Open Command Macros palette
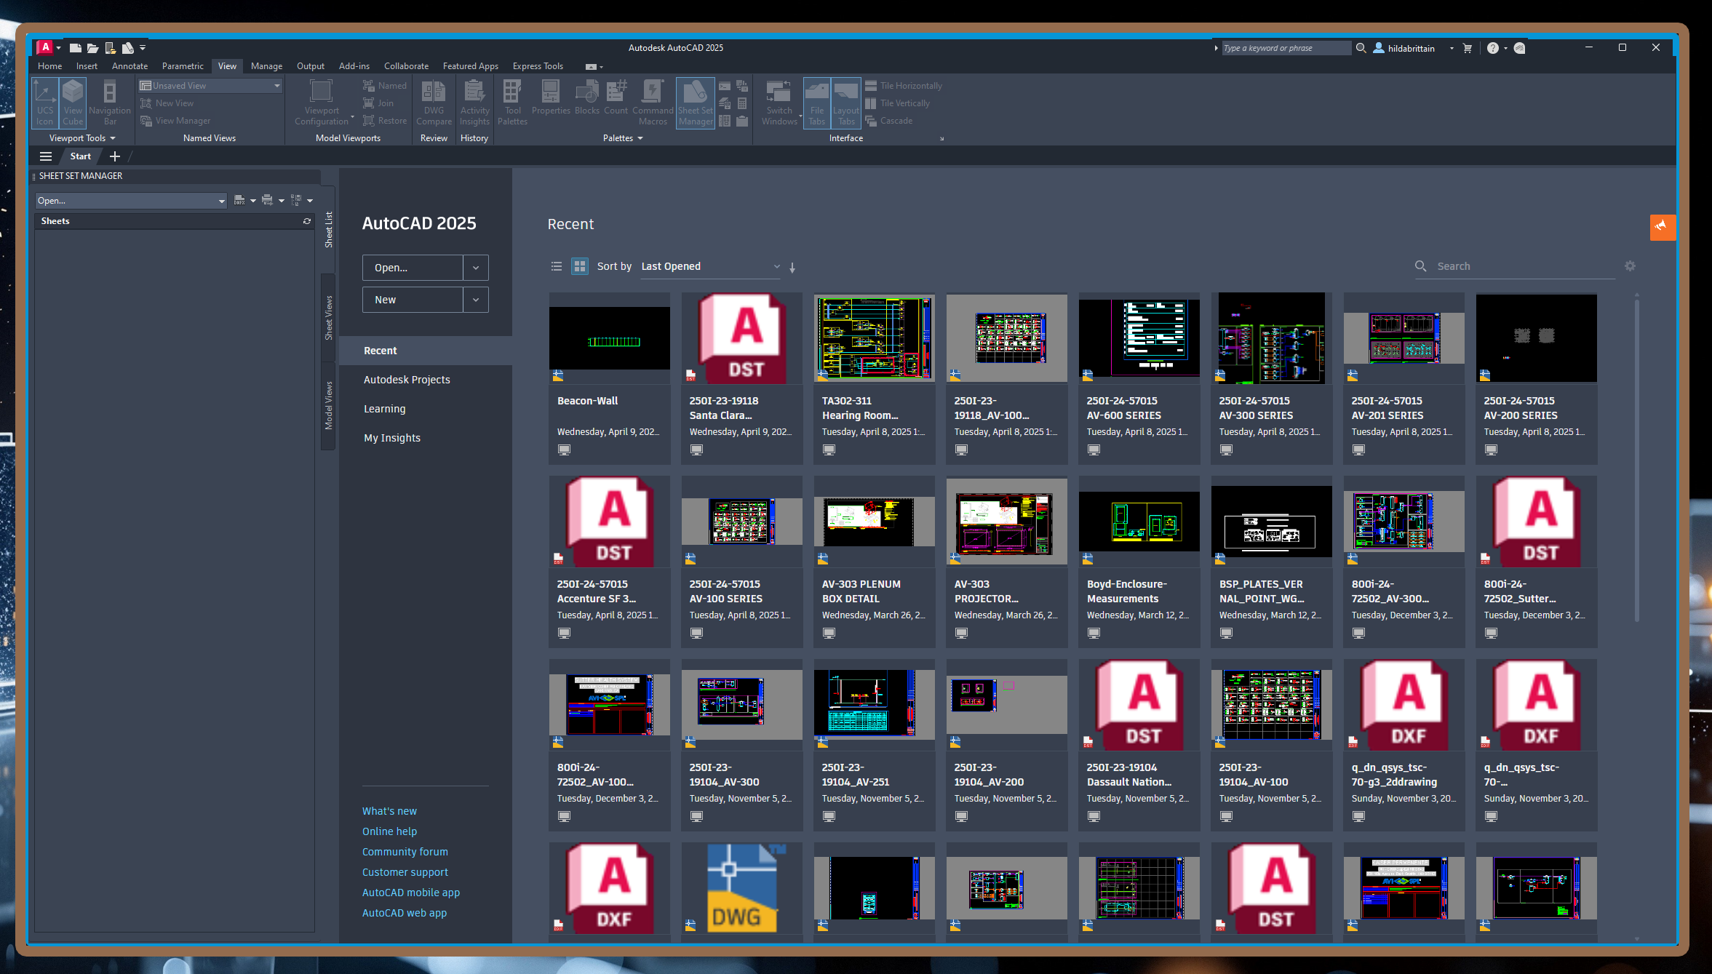The image size is (1712, 974). coord(653,103)
